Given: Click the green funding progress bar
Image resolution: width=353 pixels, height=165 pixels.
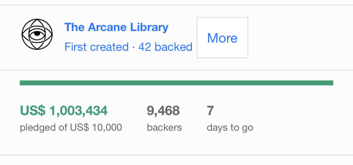Looking at the screenshot, I should (176, 83).
